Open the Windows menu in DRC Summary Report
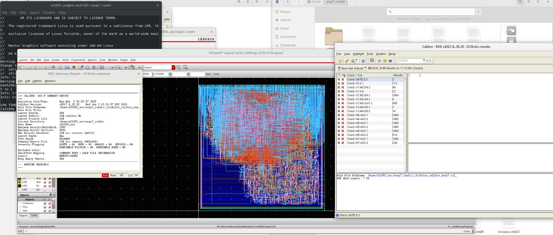 [x=50, y=81]
